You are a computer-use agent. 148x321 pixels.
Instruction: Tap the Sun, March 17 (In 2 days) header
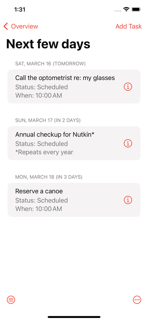pos(48,120)
